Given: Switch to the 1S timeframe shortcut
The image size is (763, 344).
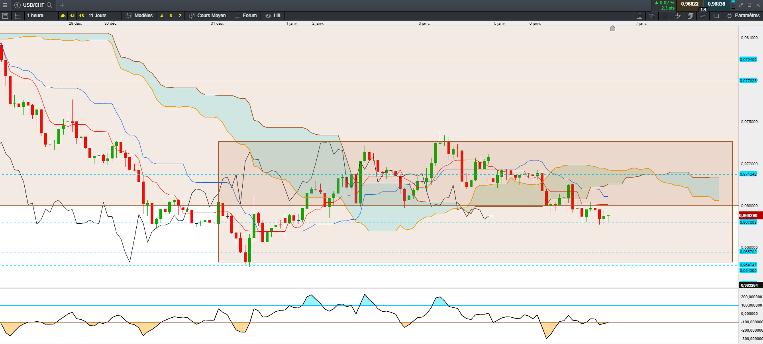Looking at the screenshot, I should click(81, 16).
